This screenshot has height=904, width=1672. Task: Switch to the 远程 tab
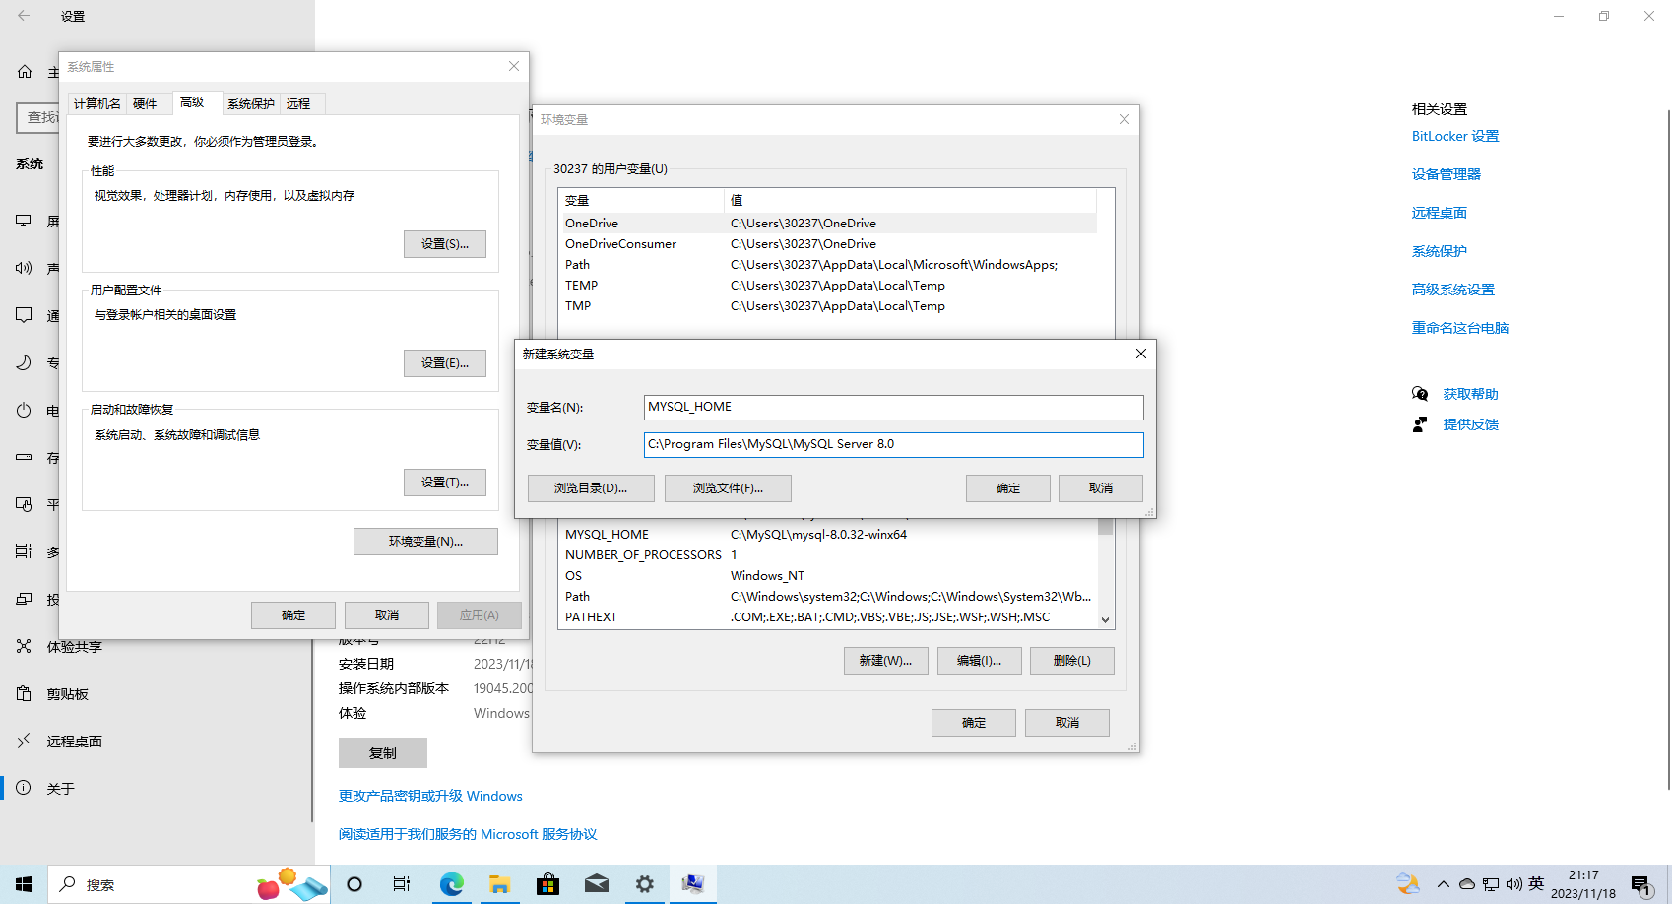(x=298, y=103)
